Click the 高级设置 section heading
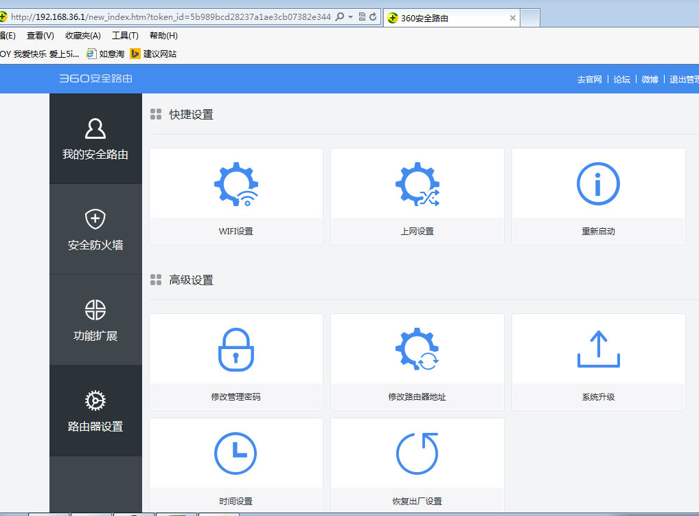This screenshot has width=699, height=516. [x=192, y=280]
